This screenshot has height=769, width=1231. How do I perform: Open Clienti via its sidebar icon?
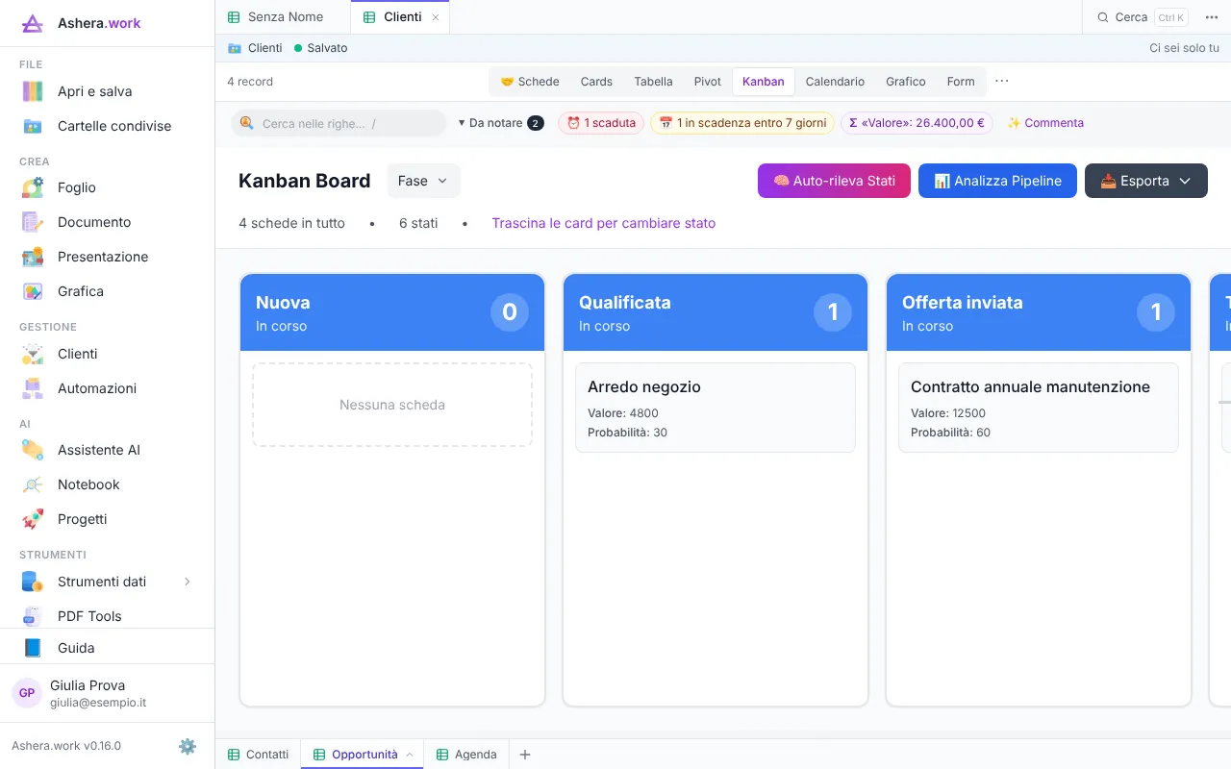pyautogui.click(x=33, y=354)
